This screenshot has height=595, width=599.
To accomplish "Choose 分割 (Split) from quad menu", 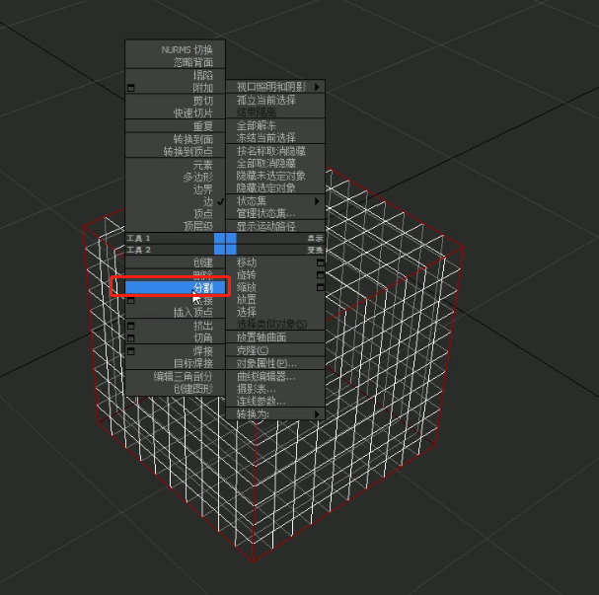I will click(175, 287).
